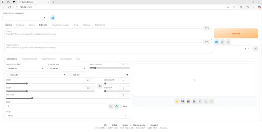The height and width of the screenshot is (132, 262).
Task: Enable the Hires. fix checkbox
Action: [9, 75]
